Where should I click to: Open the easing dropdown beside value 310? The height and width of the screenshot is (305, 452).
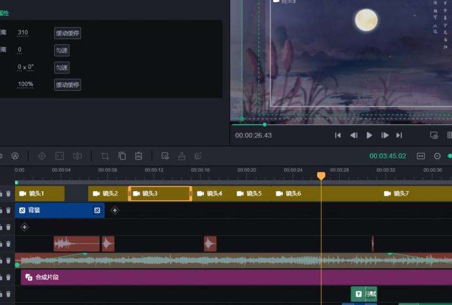tap(67, 33)
